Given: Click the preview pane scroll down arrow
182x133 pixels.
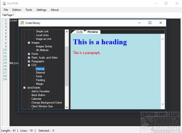Looking at the screenshot, I should pos(163,104).
